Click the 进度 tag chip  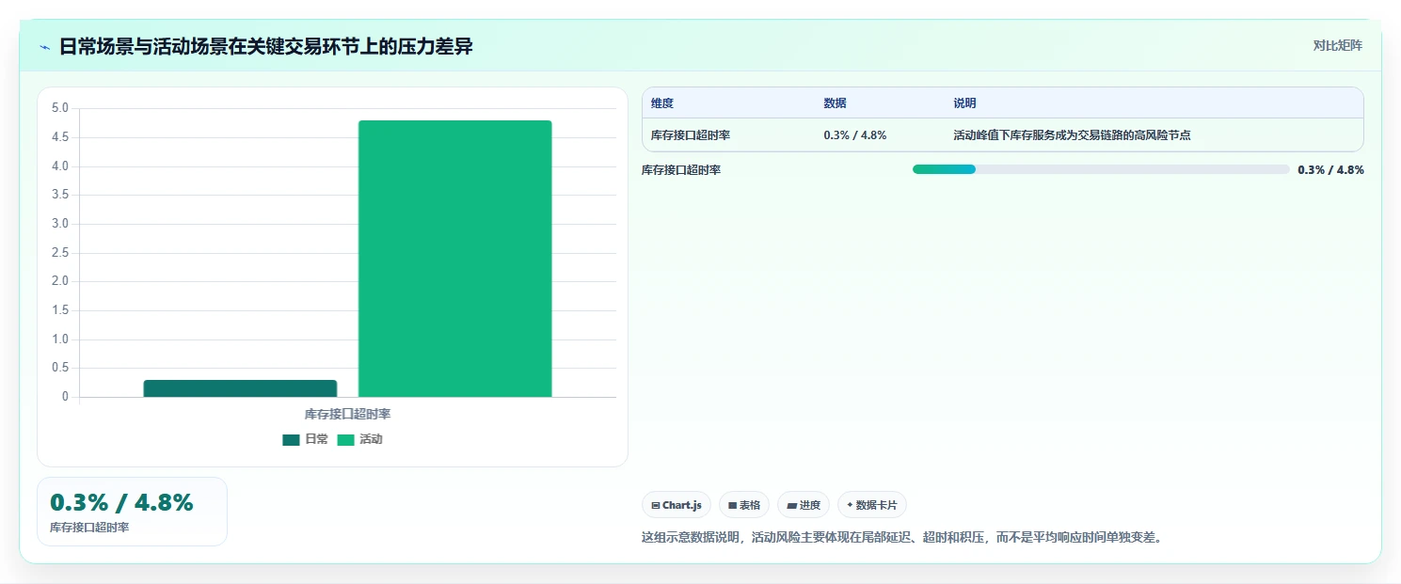click(x=804, y=505)
